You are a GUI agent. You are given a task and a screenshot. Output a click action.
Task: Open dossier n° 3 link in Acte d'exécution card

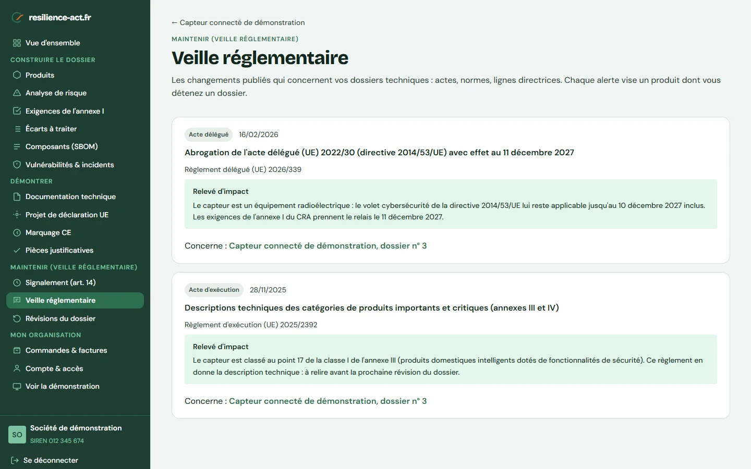(x=328, y=401)
